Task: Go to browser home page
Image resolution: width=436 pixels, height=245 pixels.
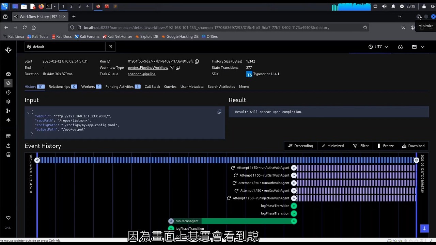Action: point(34,28)
